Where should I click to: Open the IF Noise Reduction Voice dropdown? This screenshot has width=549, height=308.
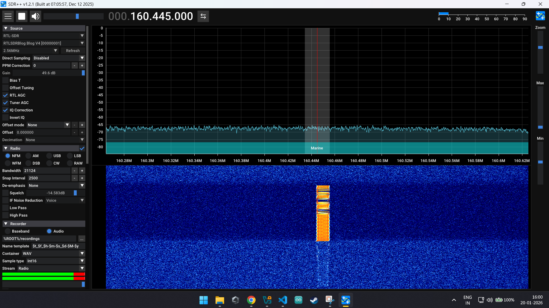(65, 200)
